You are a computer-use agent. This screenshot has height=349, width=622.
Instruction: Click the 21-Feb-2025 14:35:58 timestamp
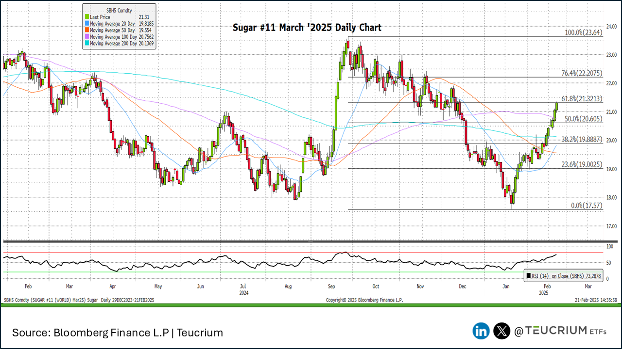pos(595,300)
